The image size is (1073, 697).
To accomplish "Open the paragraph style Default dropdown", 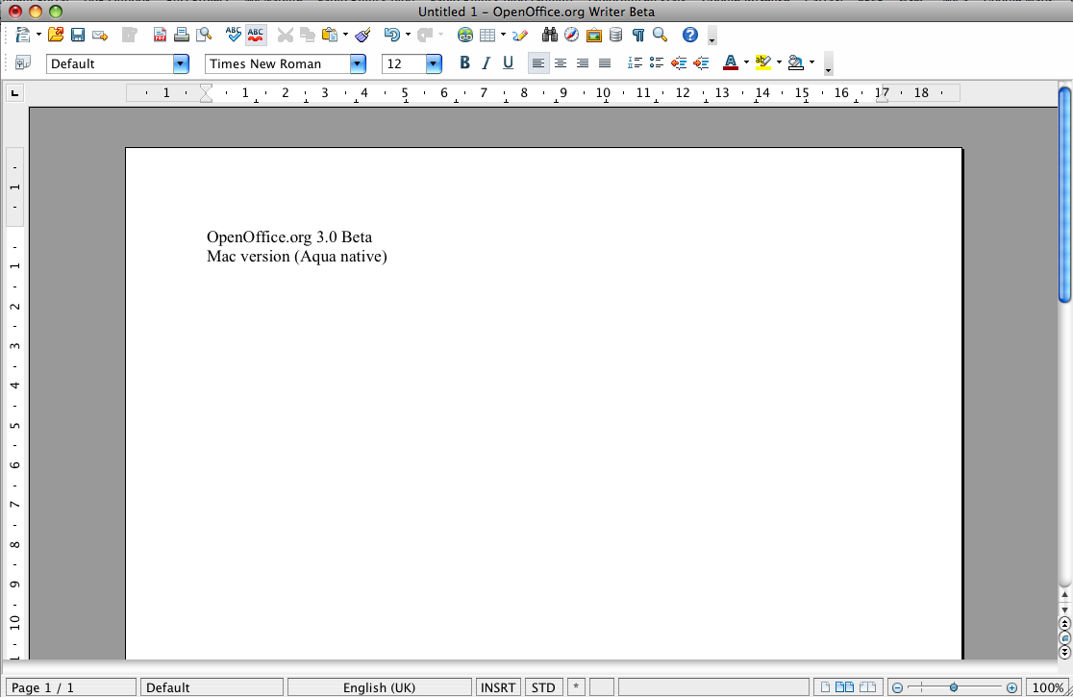I will (181, 63).
